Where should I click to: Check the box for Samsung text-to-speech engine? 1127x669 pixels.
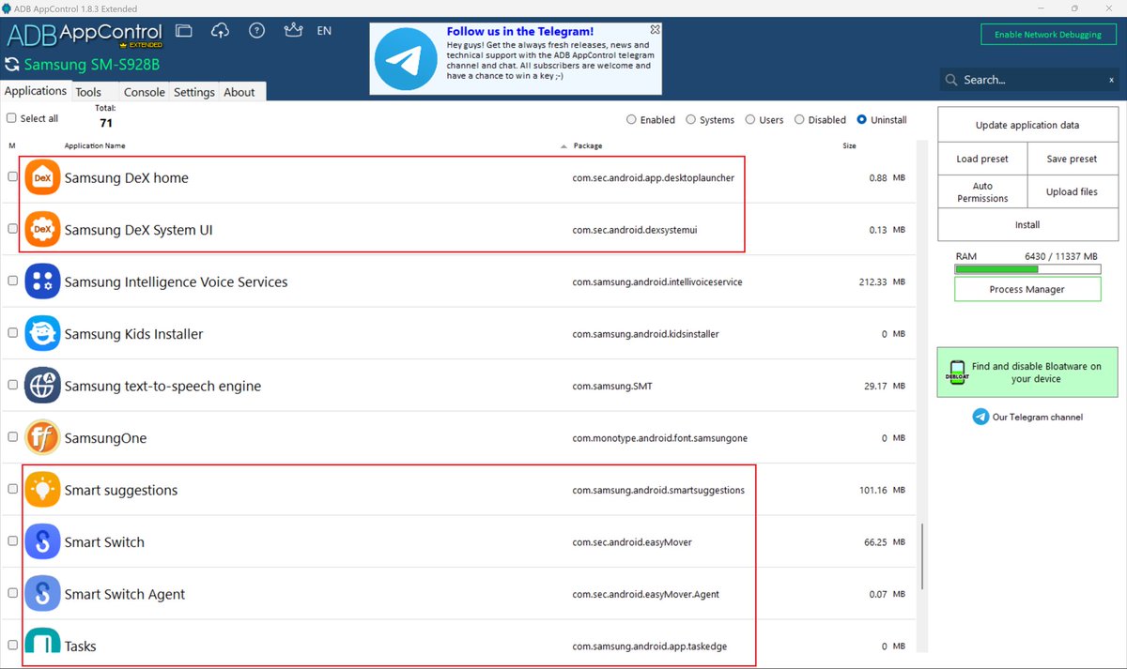coord(12,385)
